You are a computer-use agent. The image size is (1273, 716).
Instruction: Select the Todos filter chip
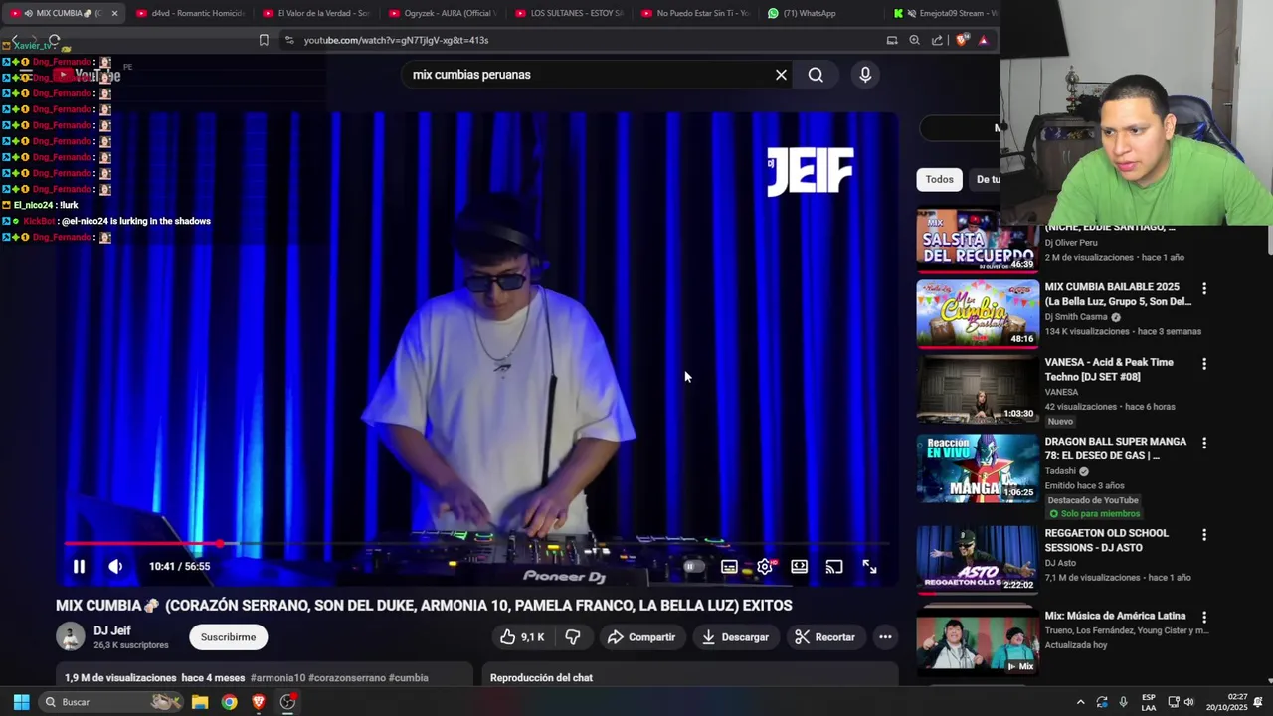939,180
